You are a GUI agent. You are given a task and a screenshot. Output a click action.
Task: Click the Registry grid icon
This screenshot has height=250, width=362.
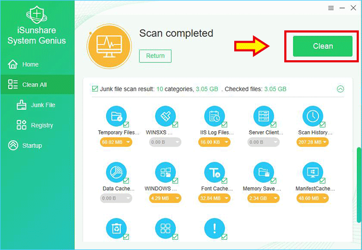21,125
